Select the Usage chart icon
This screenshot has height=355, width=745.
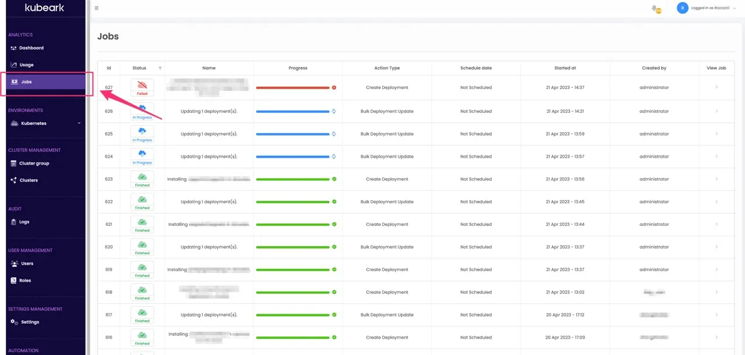(x=14, y=65)
